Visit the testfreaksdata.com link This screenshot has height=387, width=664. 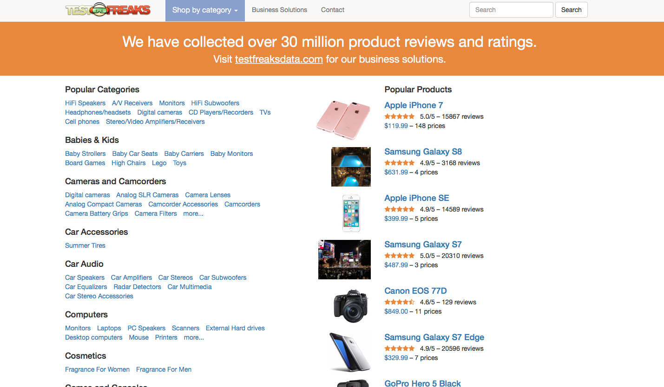coord(279,59)
